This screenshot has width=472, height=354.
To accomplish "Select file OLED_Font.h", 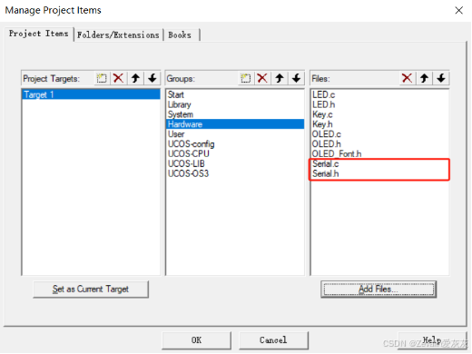I will point(379,153).
